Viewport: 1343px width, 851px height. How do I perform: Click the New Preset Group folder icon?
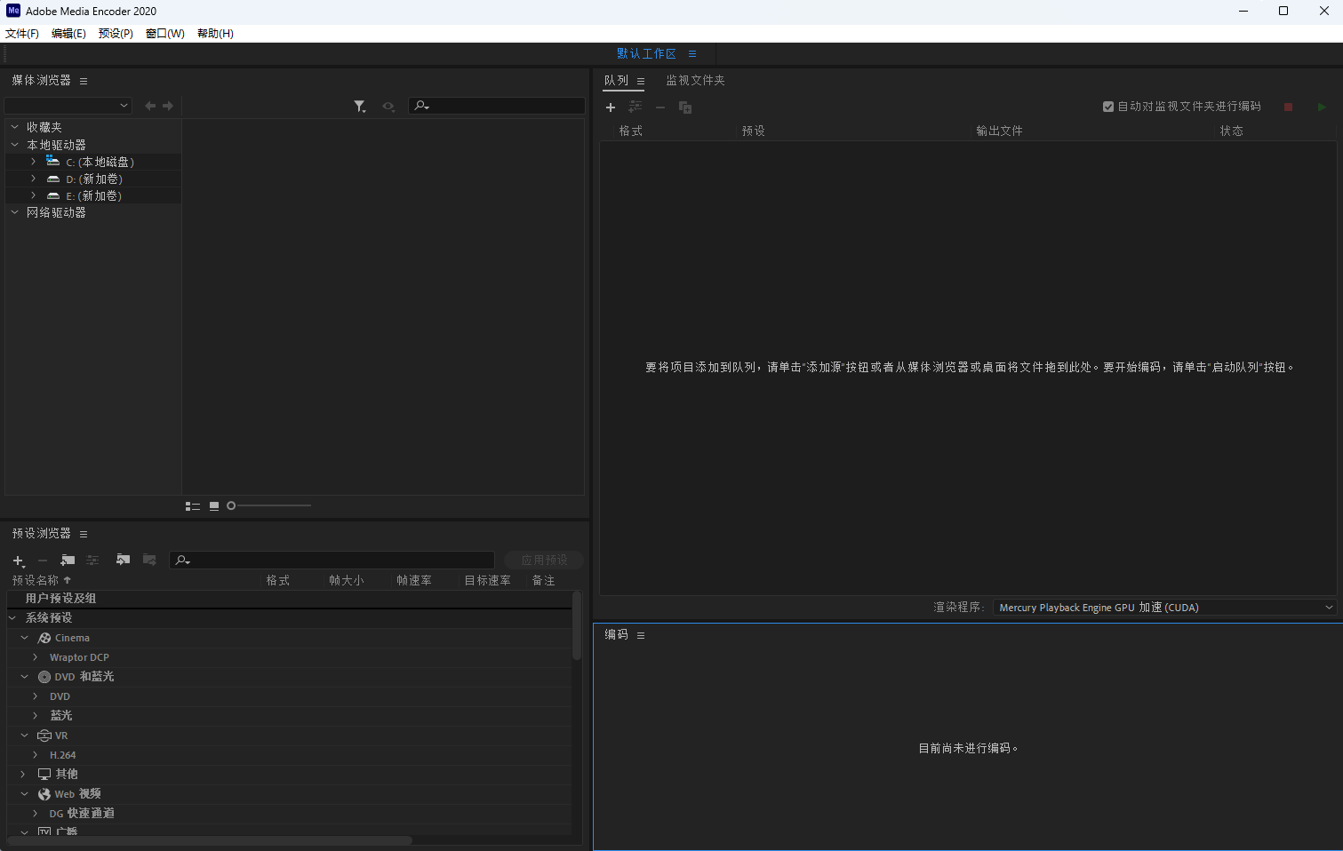tap(67, 561)
